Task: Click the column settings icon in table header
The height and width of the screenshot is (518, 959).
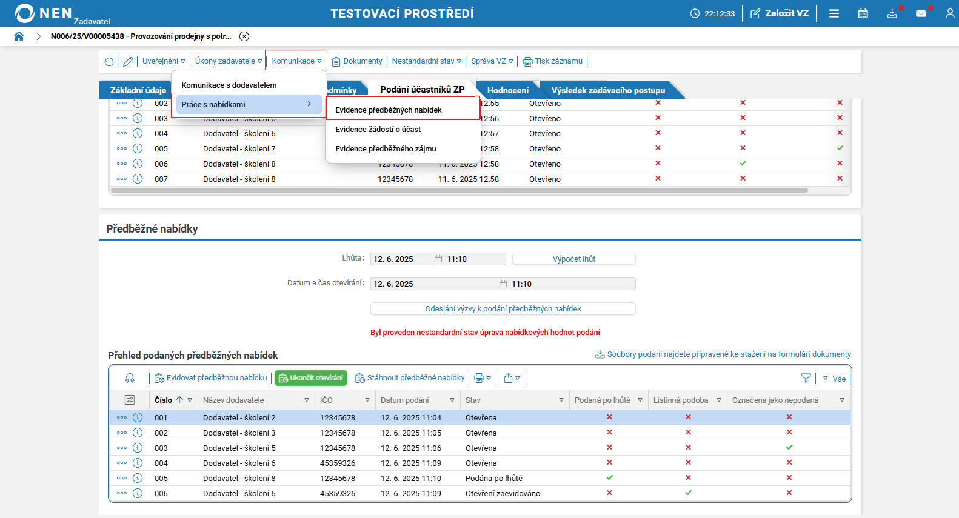Action: (x=130, y=400)
